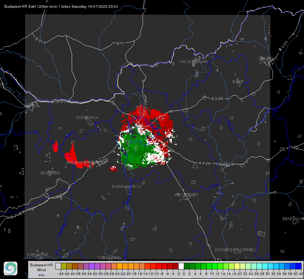
Task: Choose the yellow swatch between 18 and 20
Action: (237, 266)
